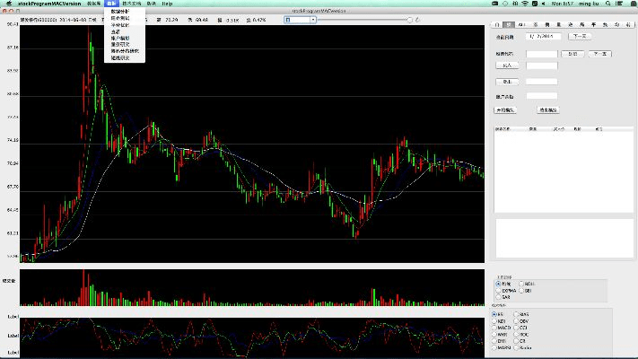Screen dimensions: 638x359
Task: Select the OBV radio button
Action: [x=515, y=321]
